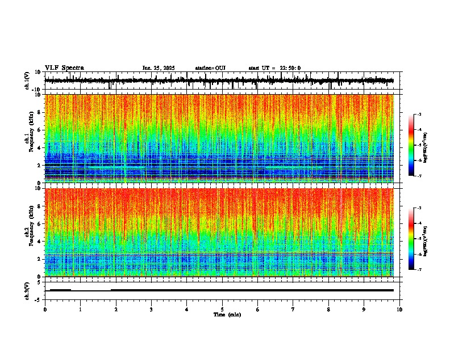Click the time axis tick label "10"

tap(399, 310)
